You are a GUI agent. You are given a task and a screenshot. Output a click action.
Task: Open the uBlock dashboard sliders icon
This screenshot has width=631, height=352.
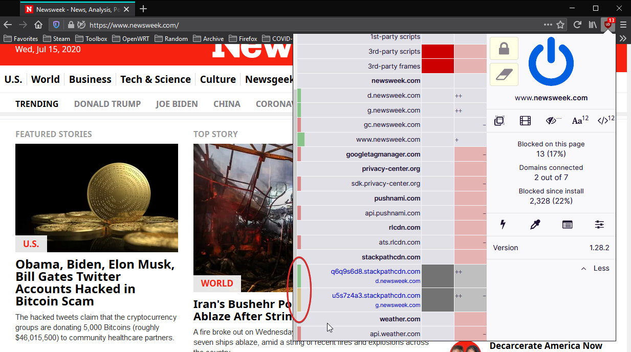599,224
